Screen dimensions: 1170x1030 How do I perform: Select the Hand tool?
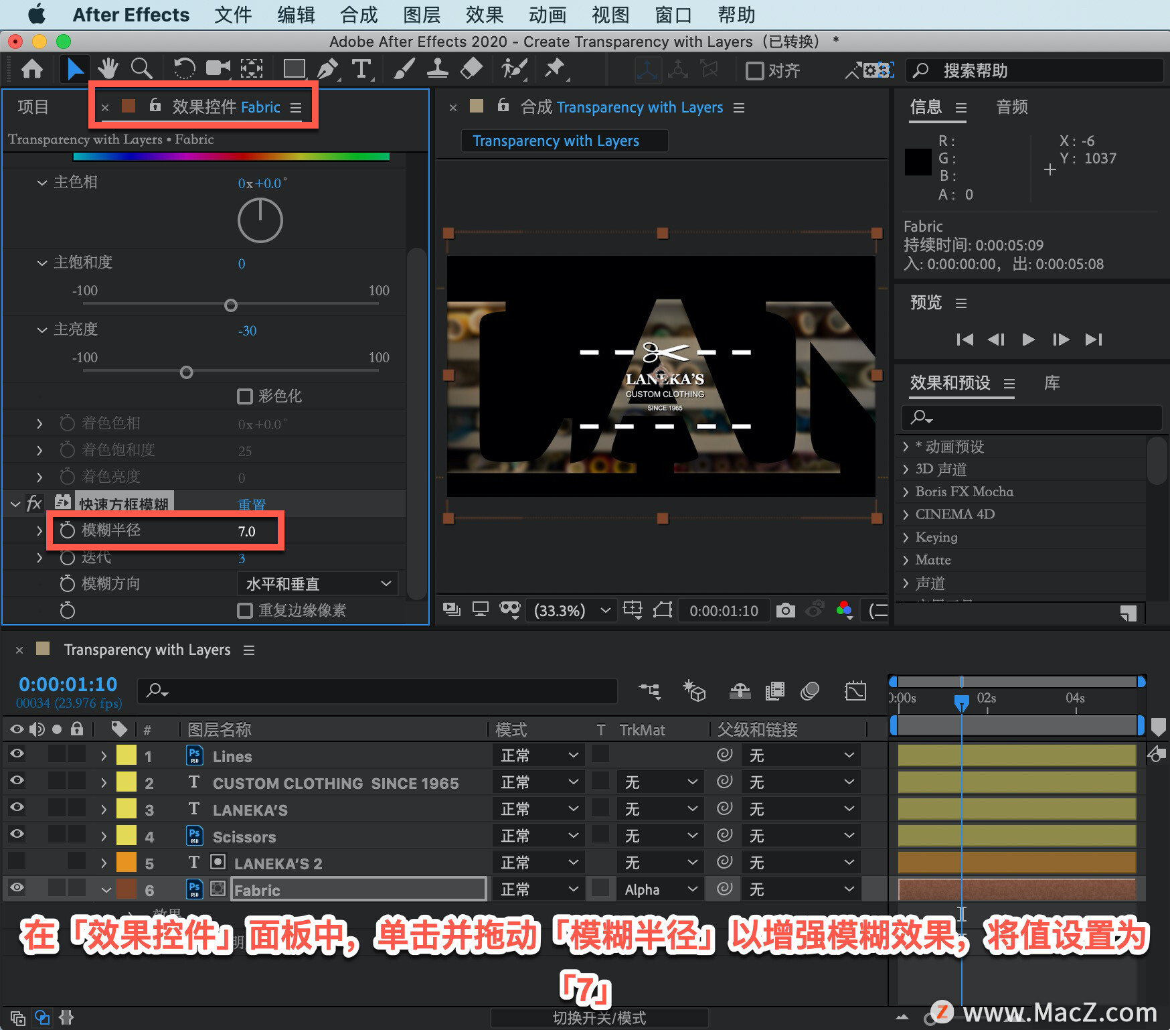coord(107,69)
